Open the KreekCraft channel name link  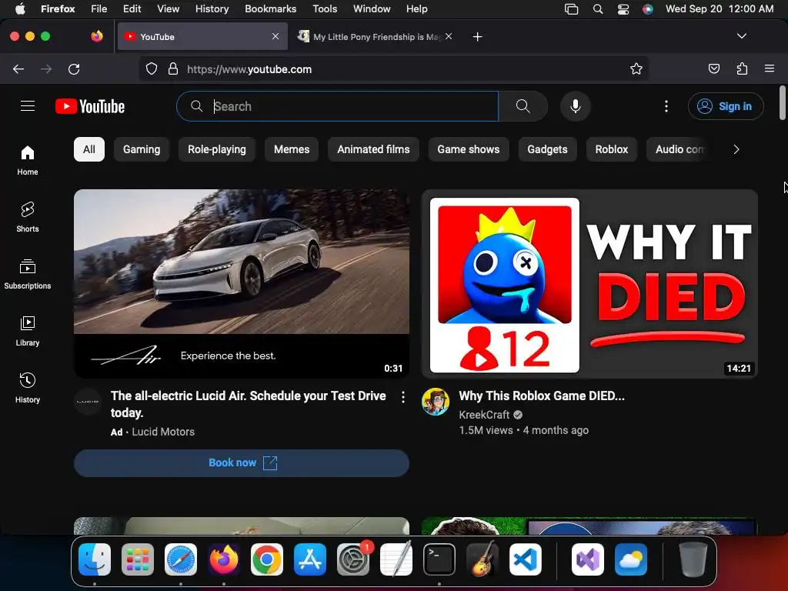(x=484, y=415)
